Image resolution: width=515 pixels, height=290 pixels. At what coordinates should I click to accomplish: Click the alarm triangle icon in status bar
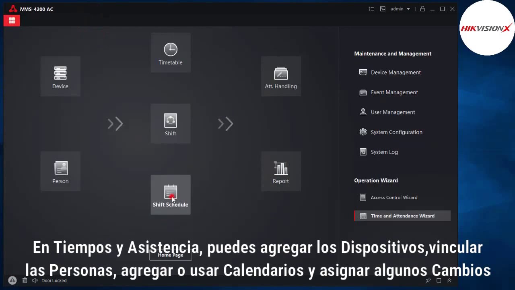coord(12,280)
